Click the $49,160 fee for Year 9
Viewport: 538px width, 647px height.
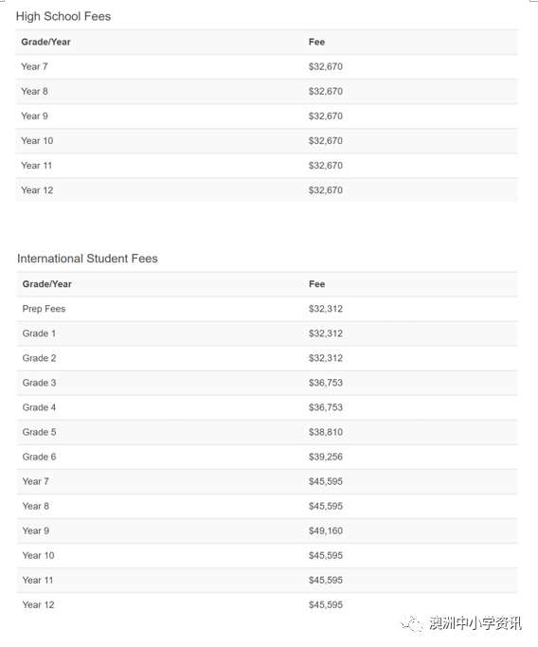point(326,531)
